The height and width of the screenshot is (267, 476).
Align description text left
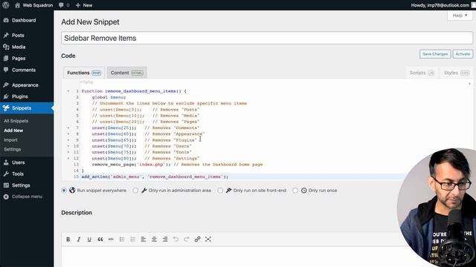coord(144,239)
